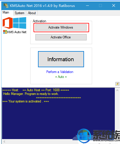Switch to the Main tab
This screenshot has width=120, height=144.
6,12
